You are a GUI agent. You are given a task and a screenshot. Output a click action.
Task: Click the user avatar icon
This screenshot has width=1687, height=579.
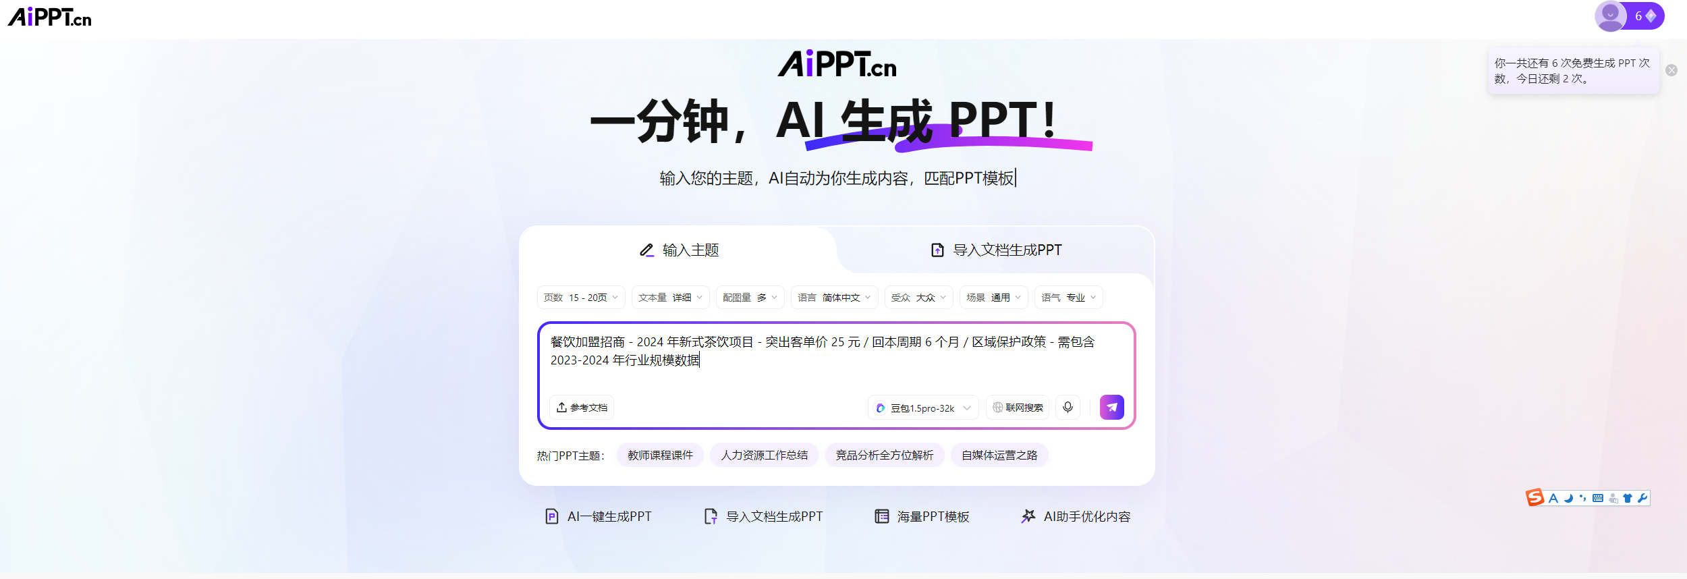(1610, 16)
